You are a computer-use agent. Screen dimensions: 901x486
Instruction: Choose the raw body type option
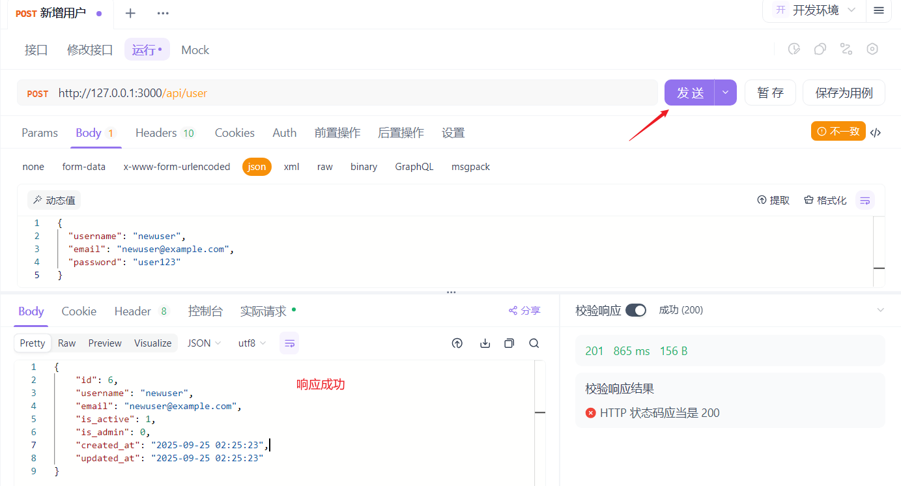click(x=324, y=167)
